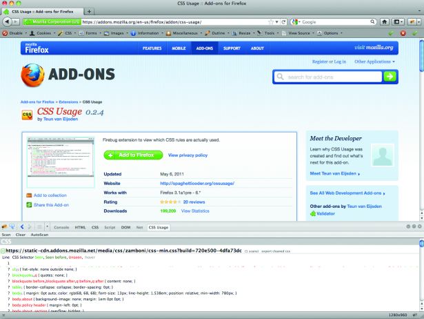
Task: Click the CSS Usage tab favicon
Action: (6, 12)
